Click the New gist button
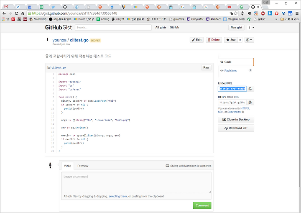 click(236, 28)
